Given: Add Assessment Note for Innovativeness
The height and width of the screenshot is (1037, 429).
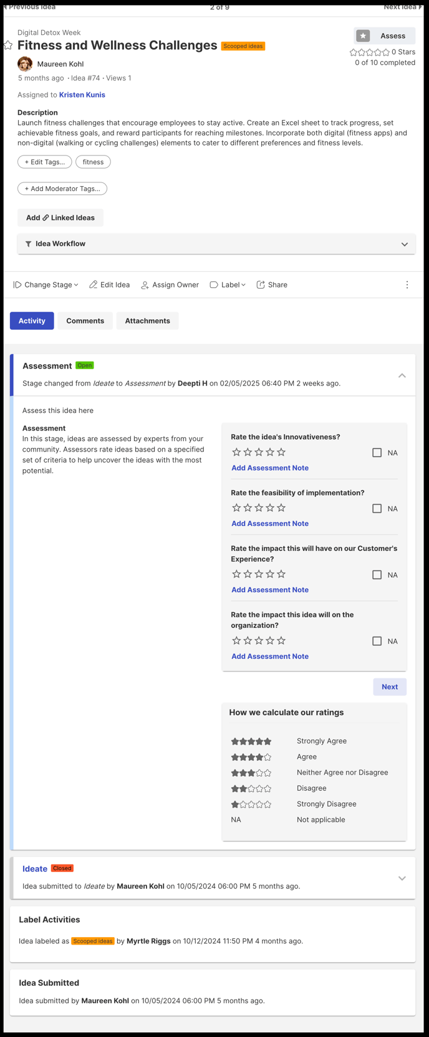Looking at the screenshot, I should pyautogui.click(x=270, y=468).
